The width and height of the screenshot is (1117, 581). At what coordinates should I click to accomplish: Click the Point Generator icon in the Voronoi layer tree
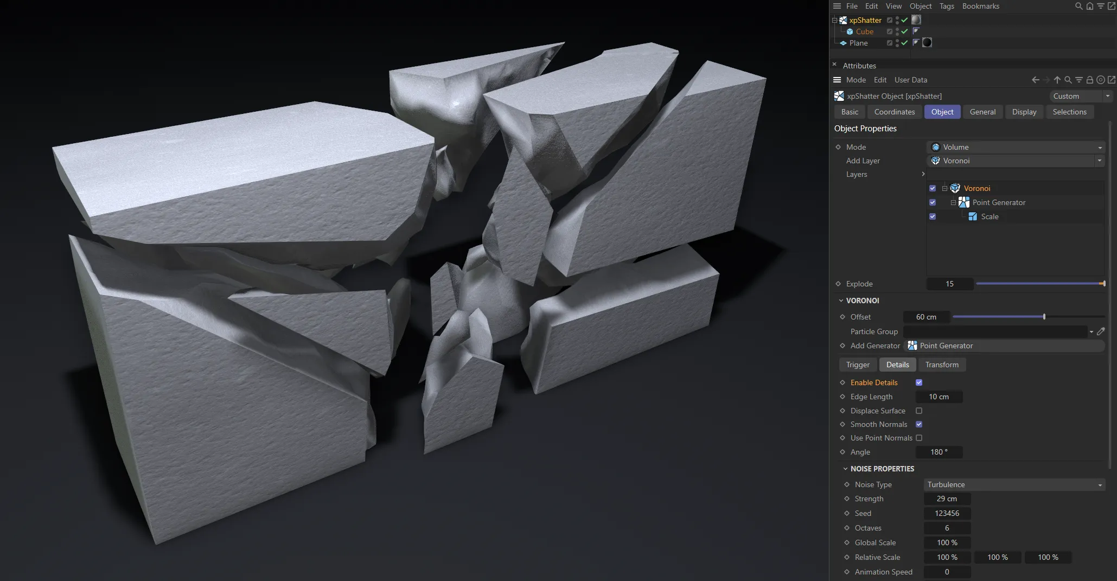[x=964, y=202]
